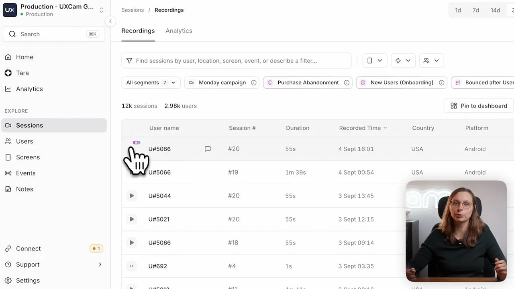Click Pin to dashboard button
Viewport: 514px width, 289px height.
(x=479, y=106)
